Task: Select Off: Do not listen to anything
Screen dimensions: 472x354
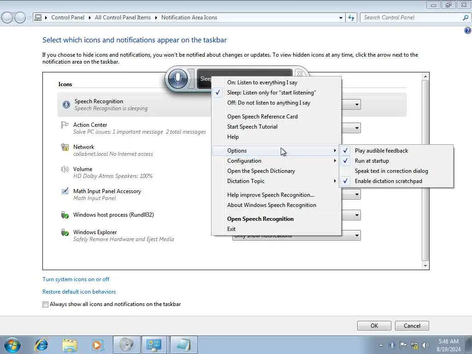Action: [x=277, y=103]
